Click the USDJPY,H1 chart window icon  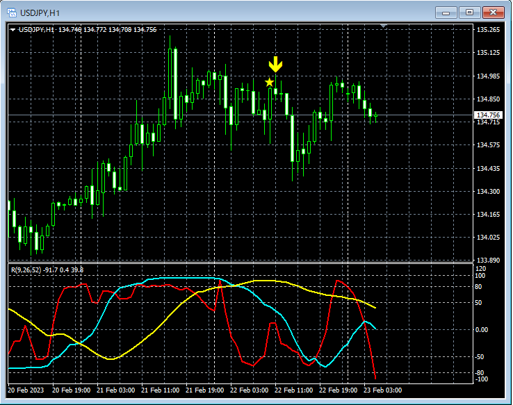(12, 13)
